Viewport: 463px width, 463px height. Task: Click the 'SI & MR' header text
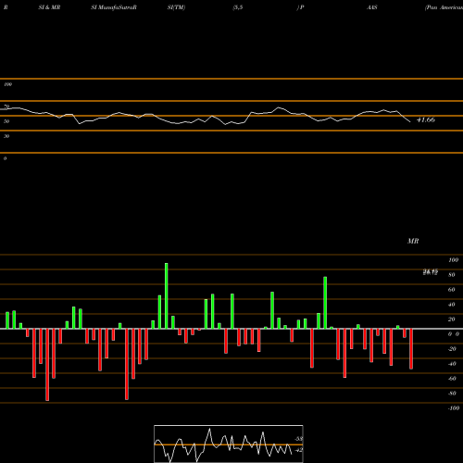[x=49, y=7]
